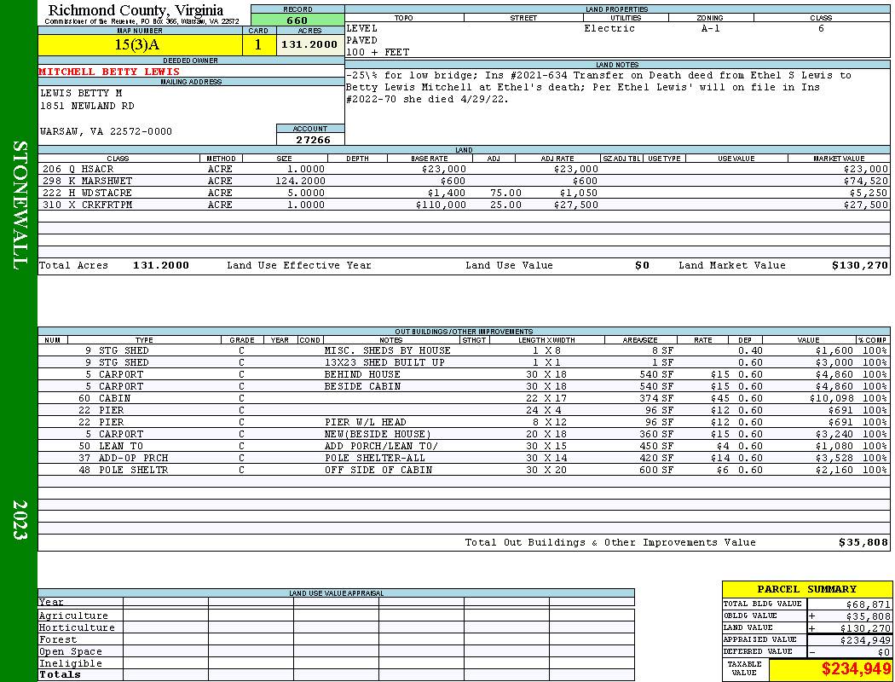
Task: Click the CRKFRTPM market value $27,500
Action: 864,205
